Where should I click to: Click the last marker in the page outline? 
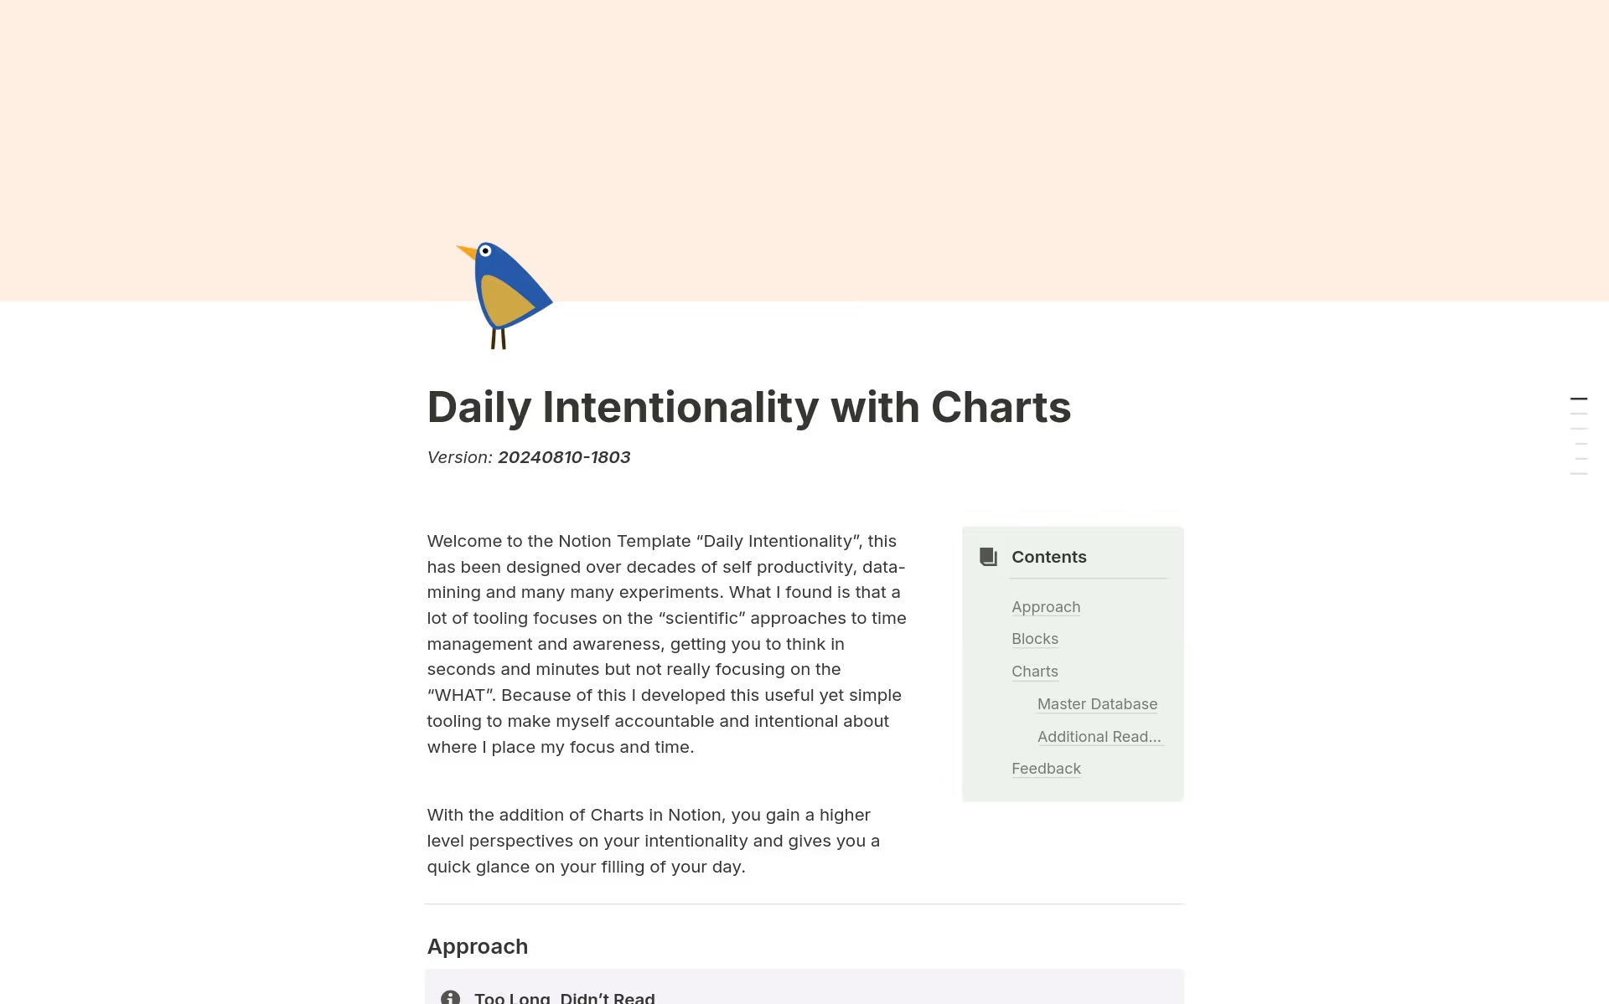click(x=1578, y=474)
